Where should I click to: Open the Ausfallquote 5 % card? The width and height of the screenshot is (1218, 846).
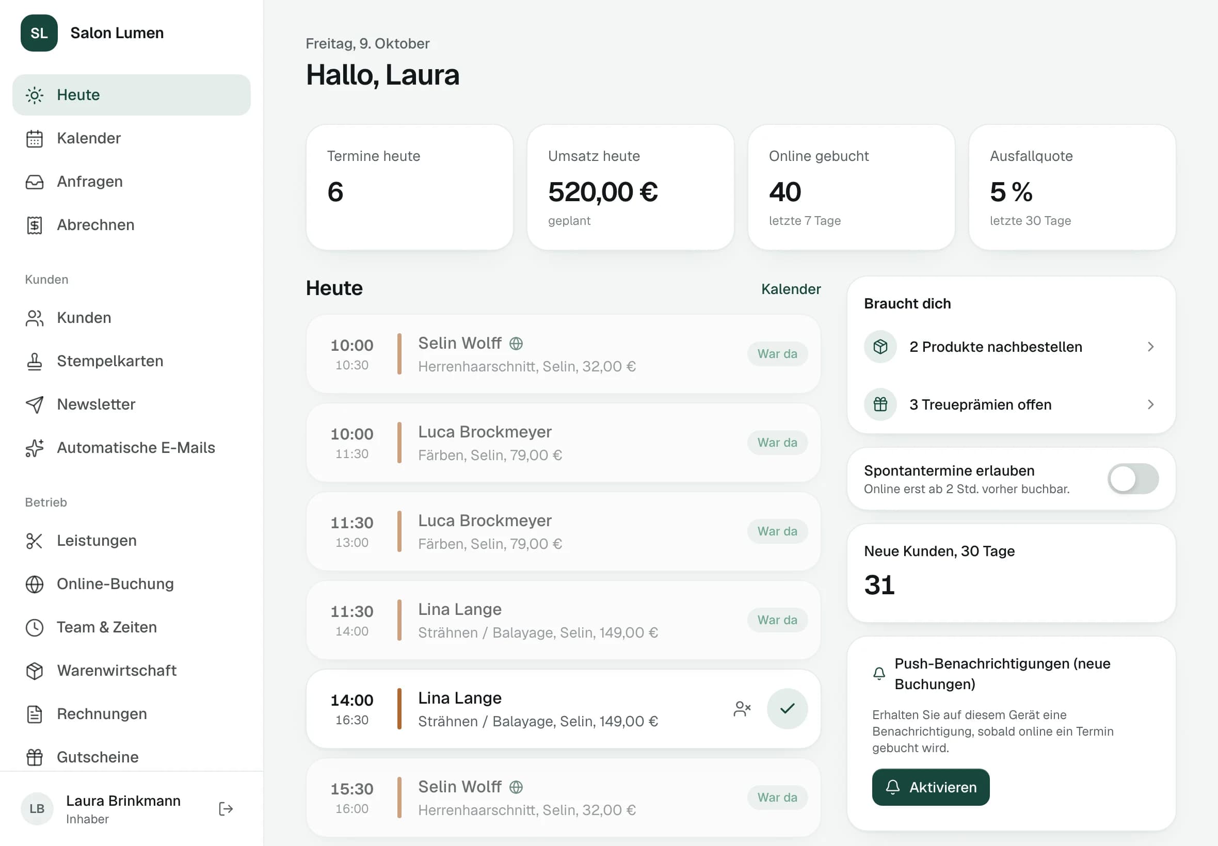(1072, 188)
